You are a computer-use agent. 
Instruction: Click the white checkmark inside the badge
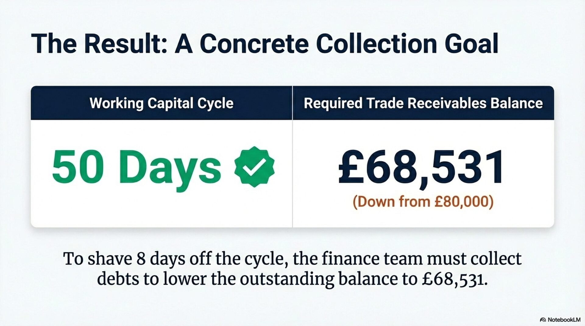pyautogui.click(x=255, y=167)
